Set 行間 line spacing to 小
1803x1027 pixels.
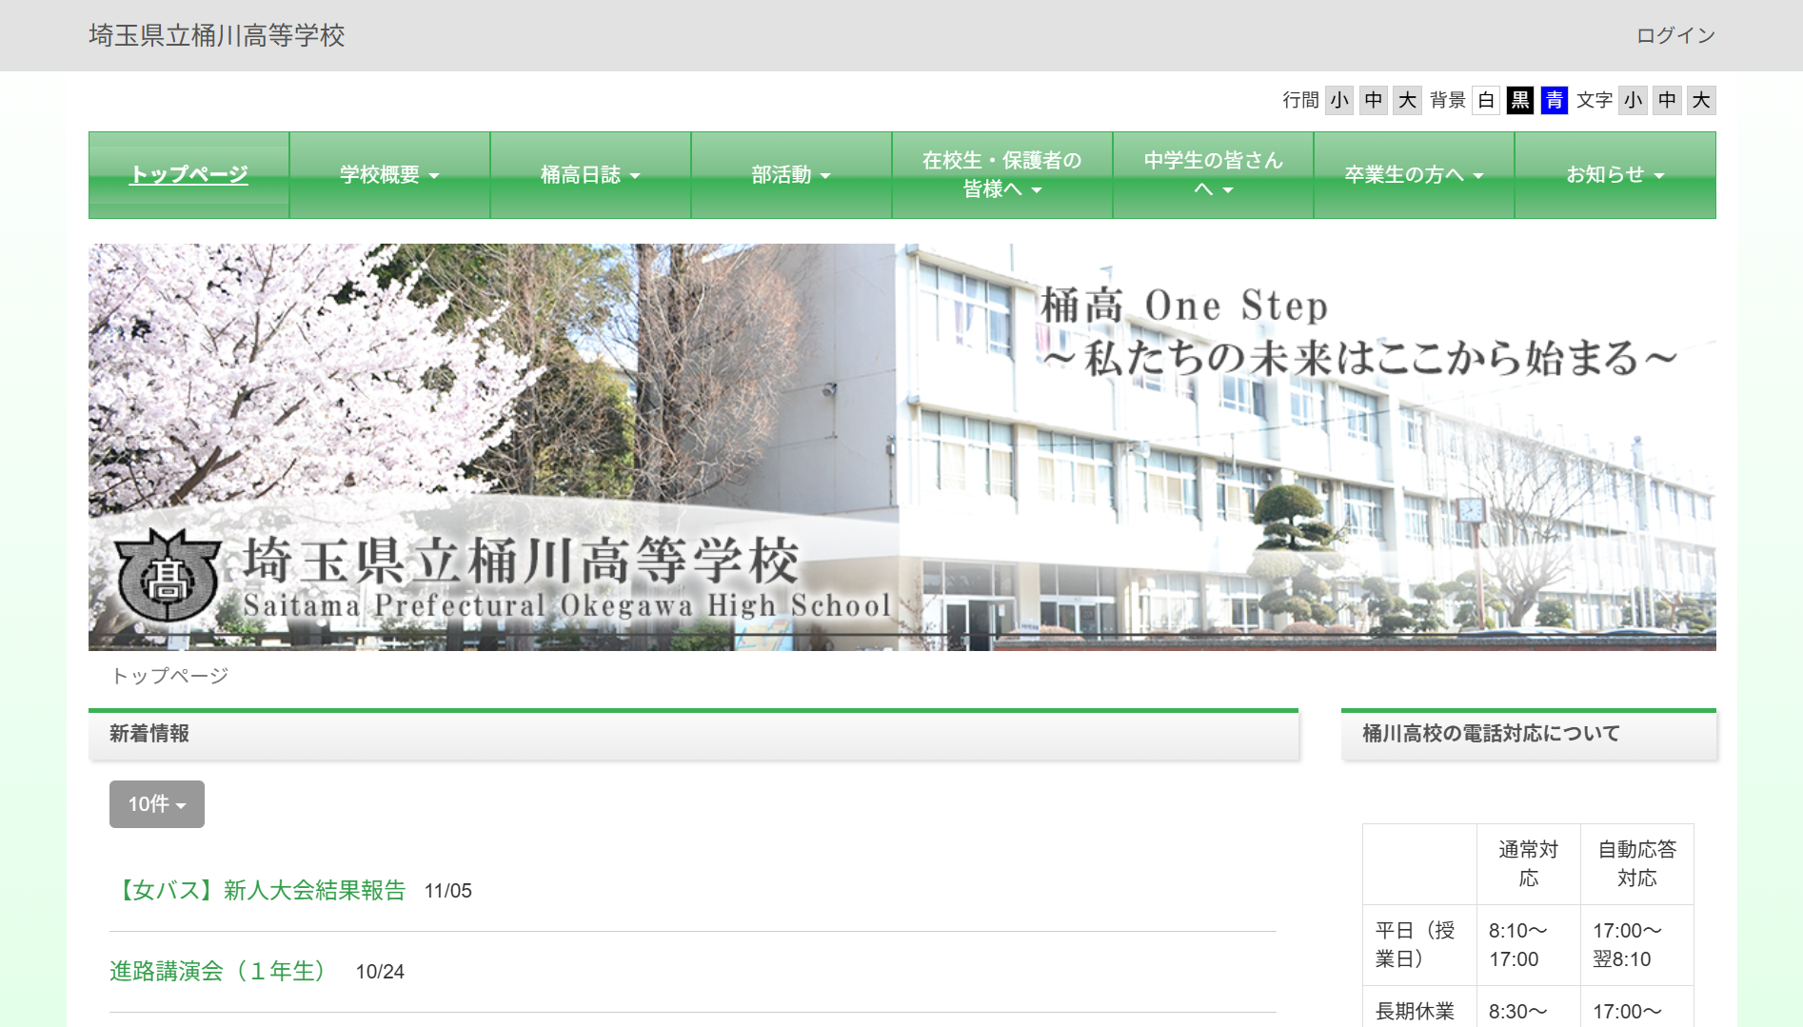click(1339, 100)
